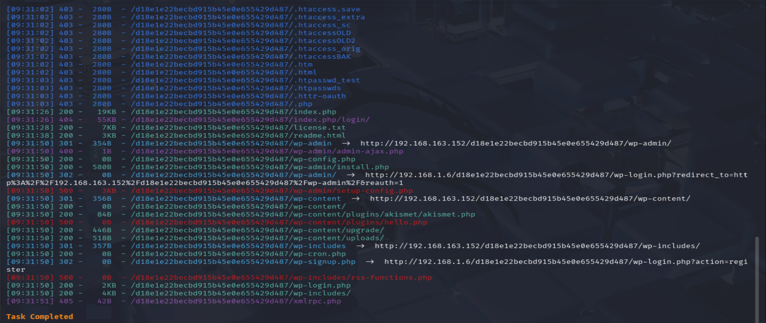The width and height of the screenshot is (766, 323).
Task: Click the '19KB' size value
Action: [107, 112]
